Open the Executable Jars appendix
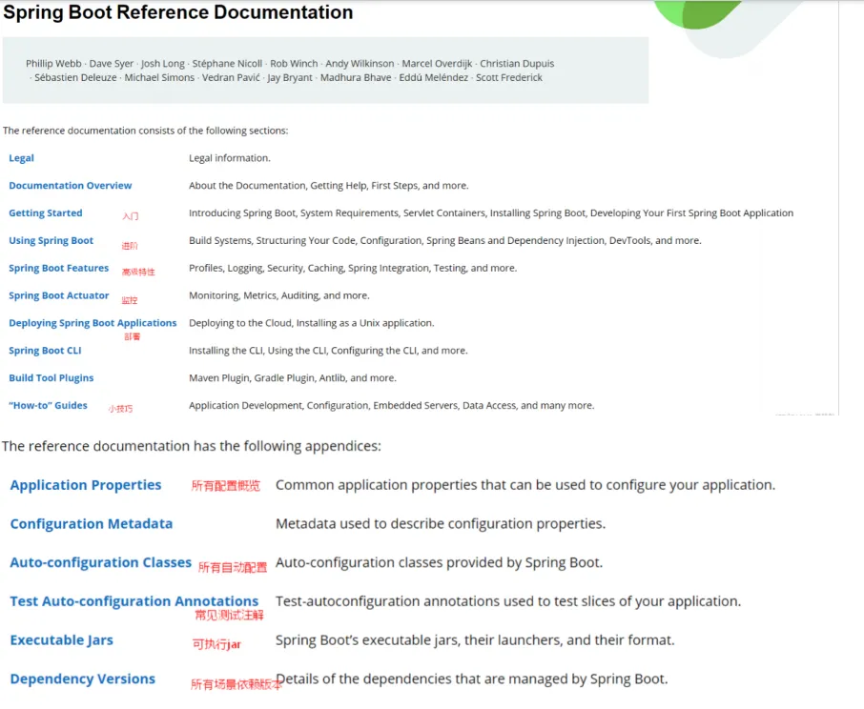Image resolution: width=864 pixels, height=709 pixels. [61, 640]
